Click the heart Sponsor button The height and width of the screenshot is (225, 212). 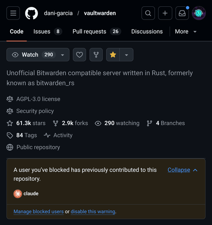tap(79, 55)
